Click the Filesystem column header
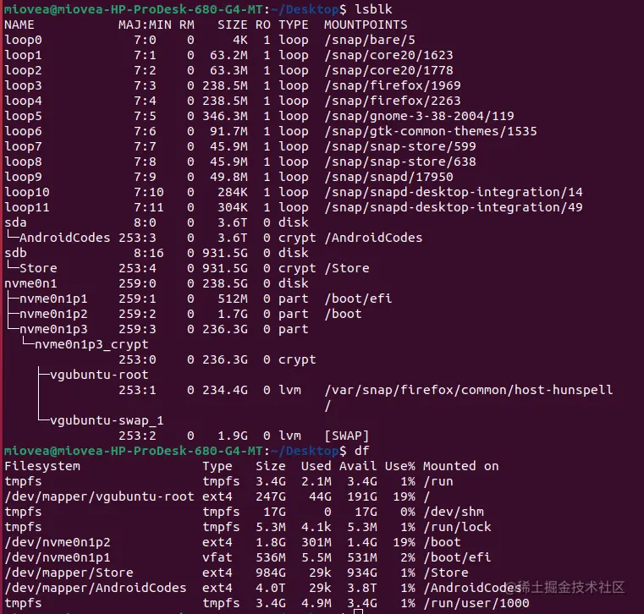This screenshot has width=644, height=614. [42, 466]
